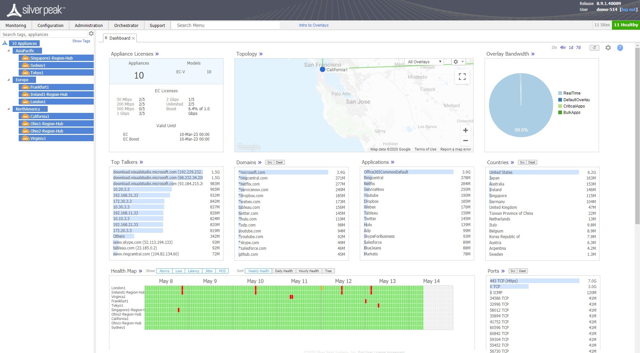
Task: Sort the Health Map by Daily Health
Action: tap(284, 271)
